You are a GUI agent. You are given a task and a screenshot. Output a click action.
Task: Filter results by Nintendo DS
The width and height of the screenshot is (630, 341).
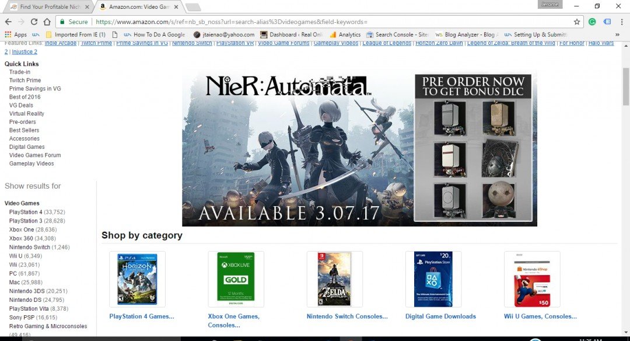pos(25,300)
